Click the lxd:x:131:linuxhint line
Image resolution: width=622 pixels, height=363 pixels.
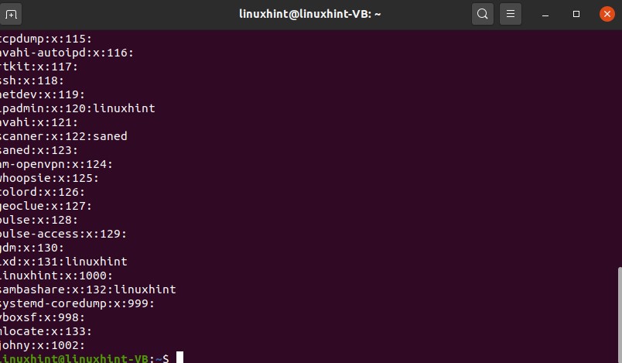[x=64, y=262]
